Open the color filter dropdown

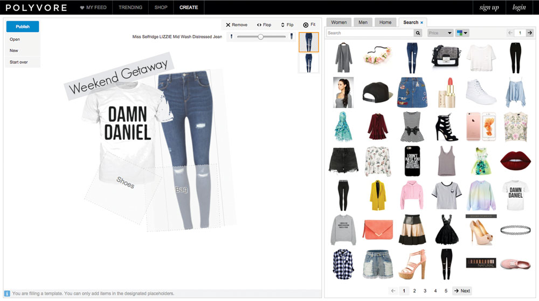click(x=462, y=33)
